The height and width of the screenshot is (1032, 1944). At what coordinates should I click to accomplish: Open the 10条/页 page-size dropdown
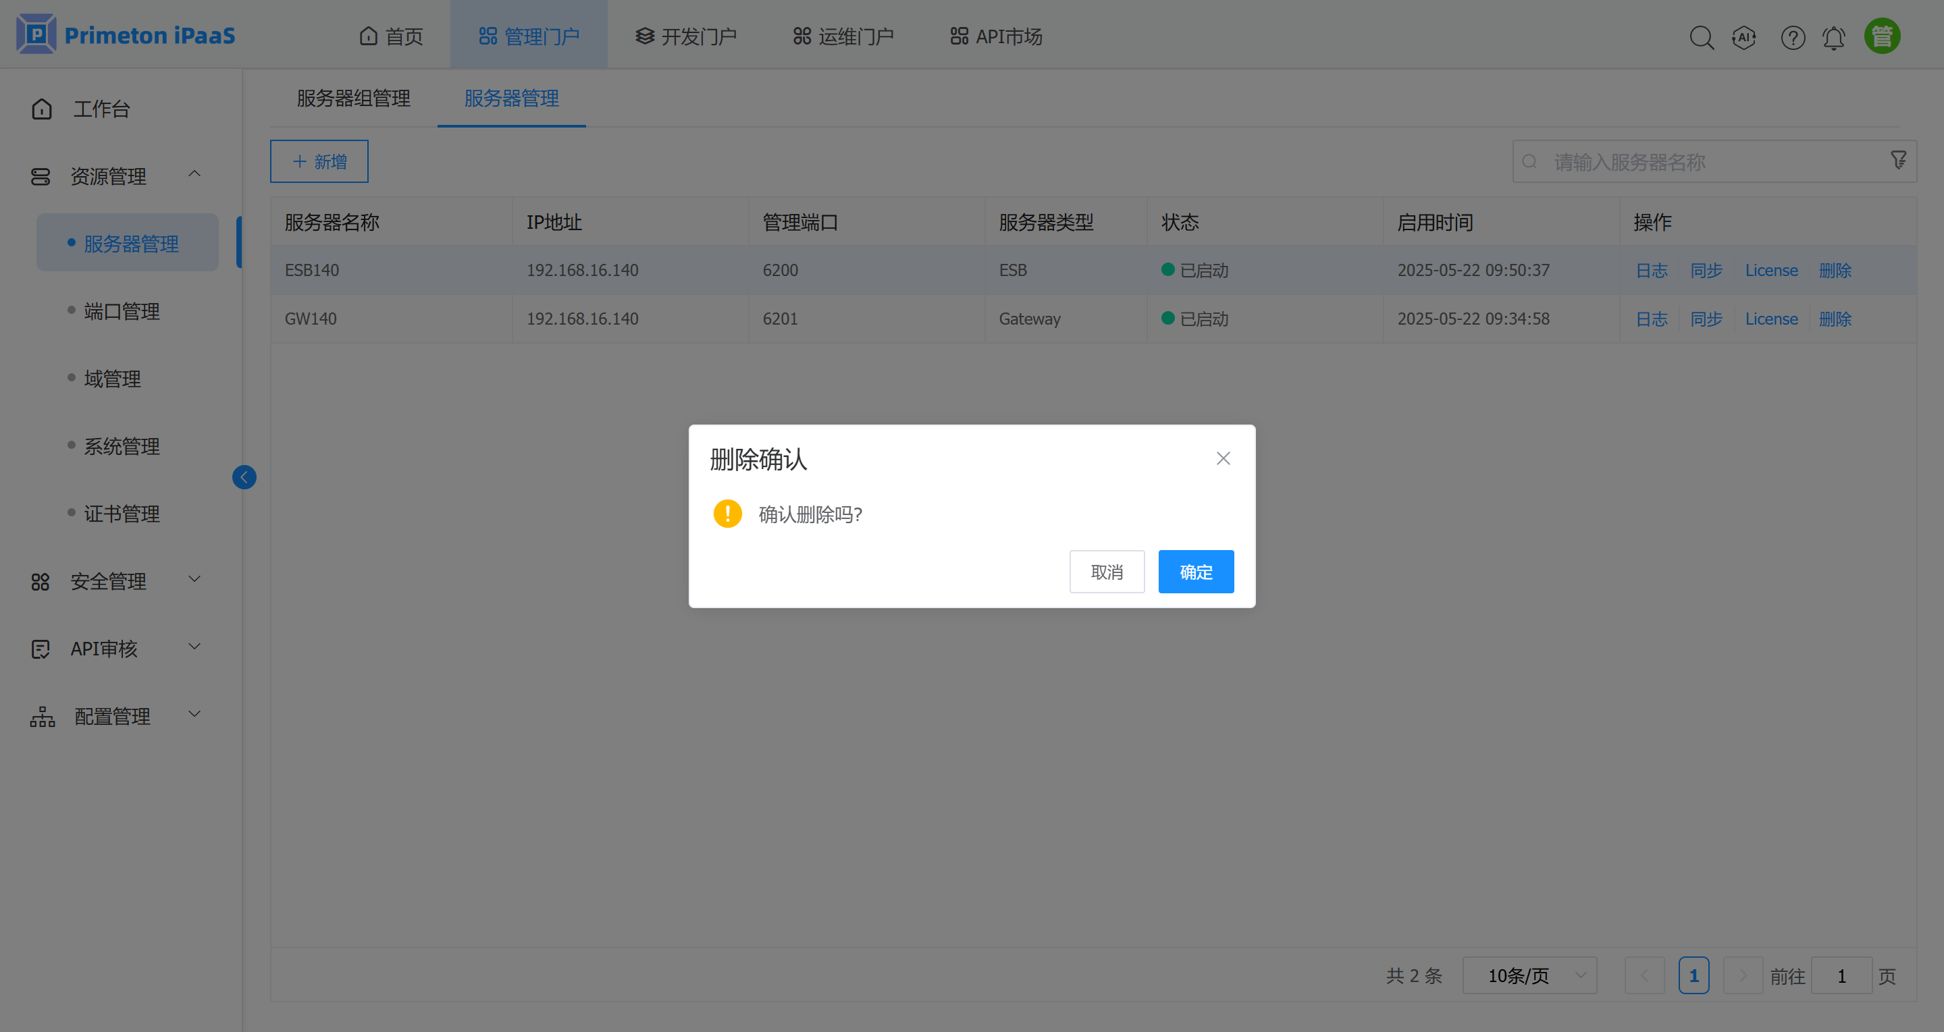coord(1529,975)
